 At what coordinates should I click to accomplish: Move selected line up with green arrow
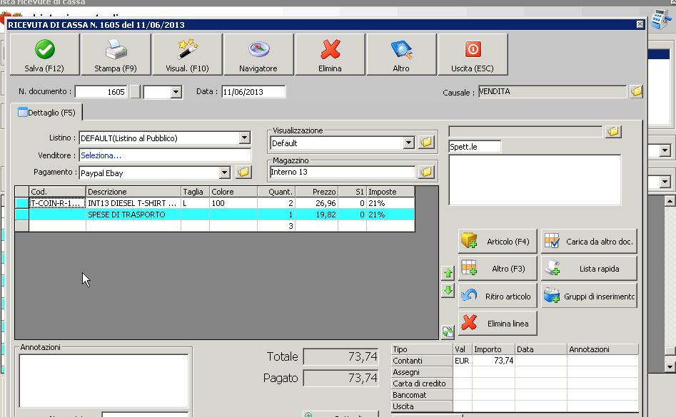pos(448,273)
